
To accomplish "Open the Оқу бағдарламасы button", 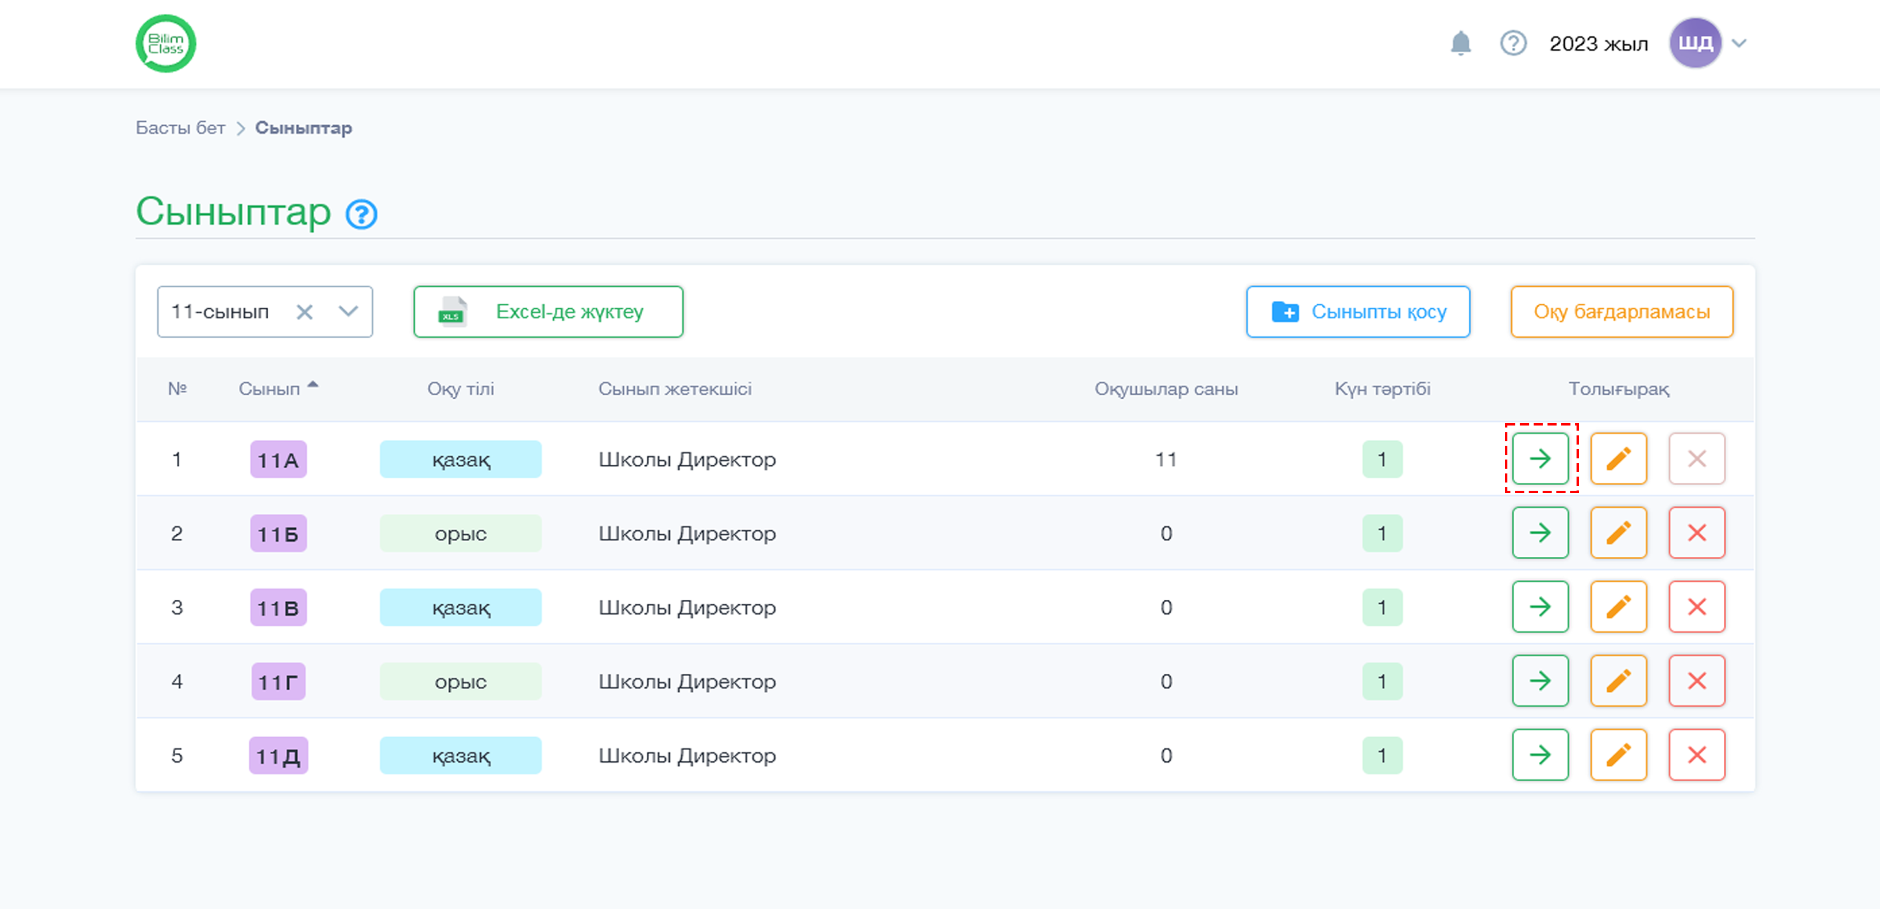I will click(1621, 312).
